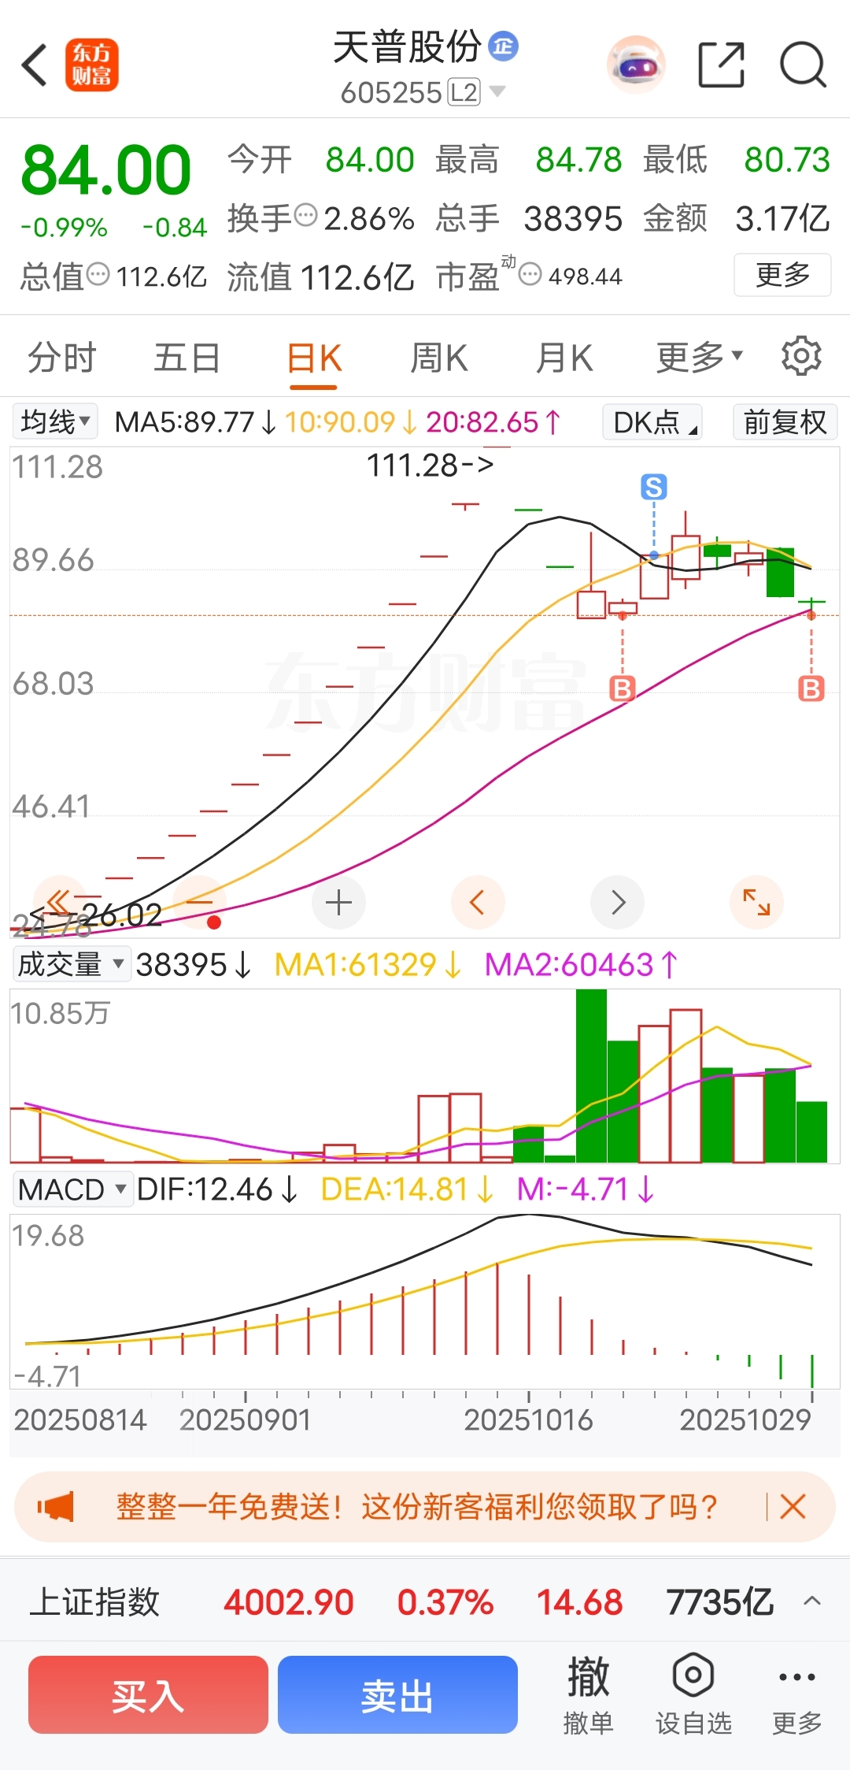Tap the 20251016 date label
This screenshot has height=1770, width=850.
click(x=528, y=1419)
